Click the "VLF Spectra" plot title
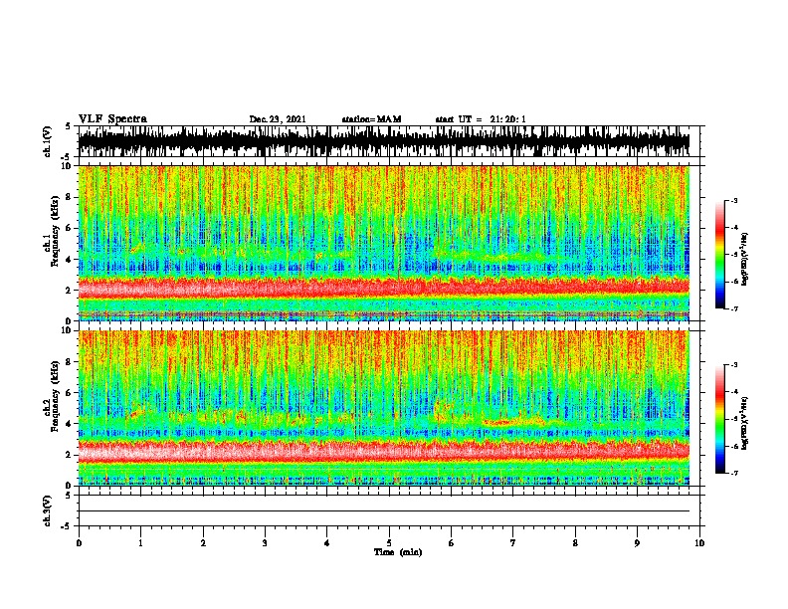This screenshot has height=609, width=788. click(112, 119)
